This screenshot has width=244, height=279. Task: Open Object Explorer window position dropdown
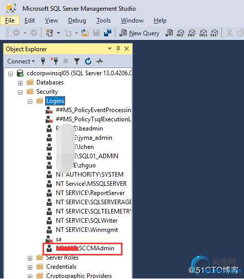tap(110, 49)
